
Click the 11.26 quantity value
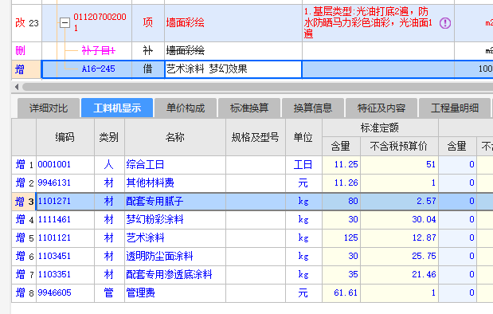(346, 183)
